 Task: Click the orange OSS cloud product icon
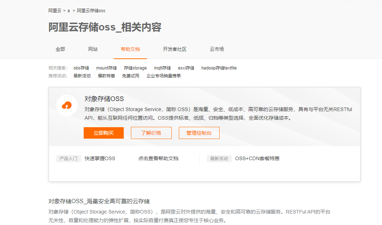[67, 105]
